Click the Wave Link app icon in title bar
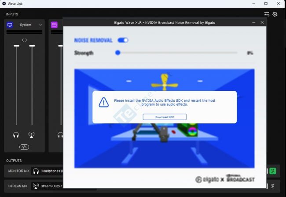 point(4,4)
